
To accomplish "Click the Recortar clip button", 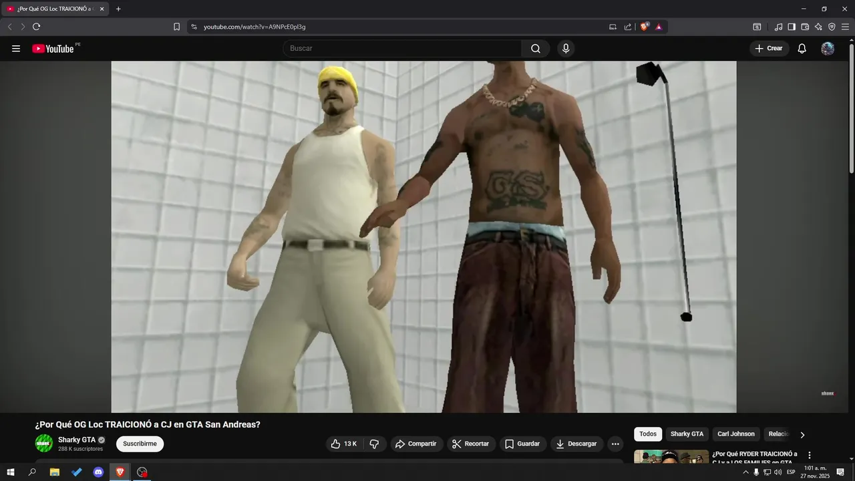I will click(x=470, y=444).
